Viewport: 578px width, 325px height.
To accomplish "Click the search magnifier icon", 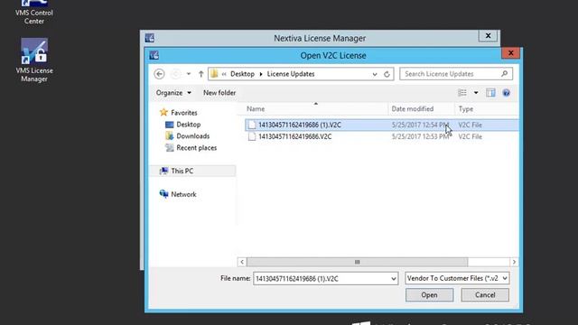I will point(504,74).
